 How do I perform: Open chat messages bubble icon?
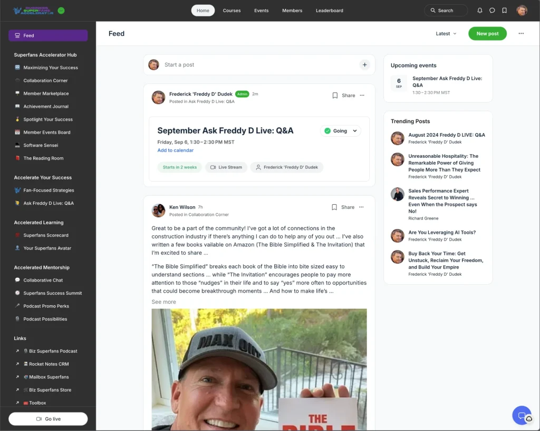pos(492,10)
